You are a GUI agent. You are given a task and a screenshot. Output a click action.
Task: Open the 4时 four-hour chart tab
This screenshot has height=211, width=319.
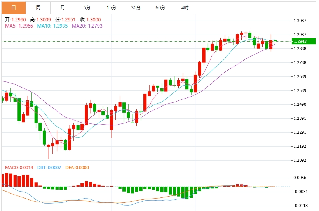click(185, 8)
